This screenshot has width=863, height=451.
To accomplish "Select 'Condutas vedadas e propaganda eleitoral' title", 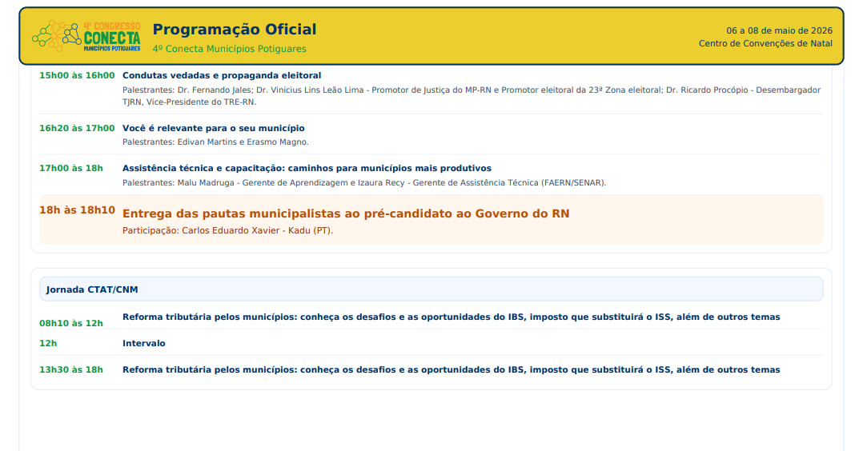I will pyautogui.click(x=222, y=75).
